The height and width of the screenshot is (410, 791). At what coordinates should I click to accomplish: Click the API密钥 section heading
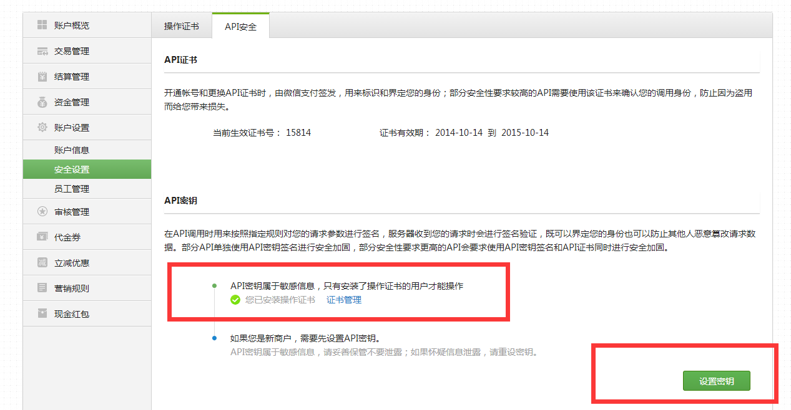[180, 200]
